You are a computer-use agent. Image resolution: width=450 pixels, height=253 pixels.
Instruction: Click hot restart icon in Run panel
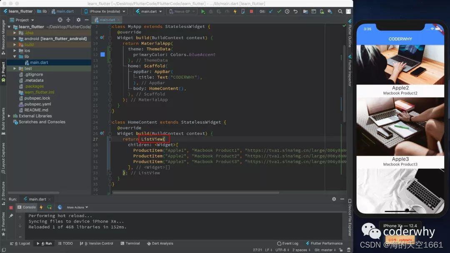(x=49, y=207)
